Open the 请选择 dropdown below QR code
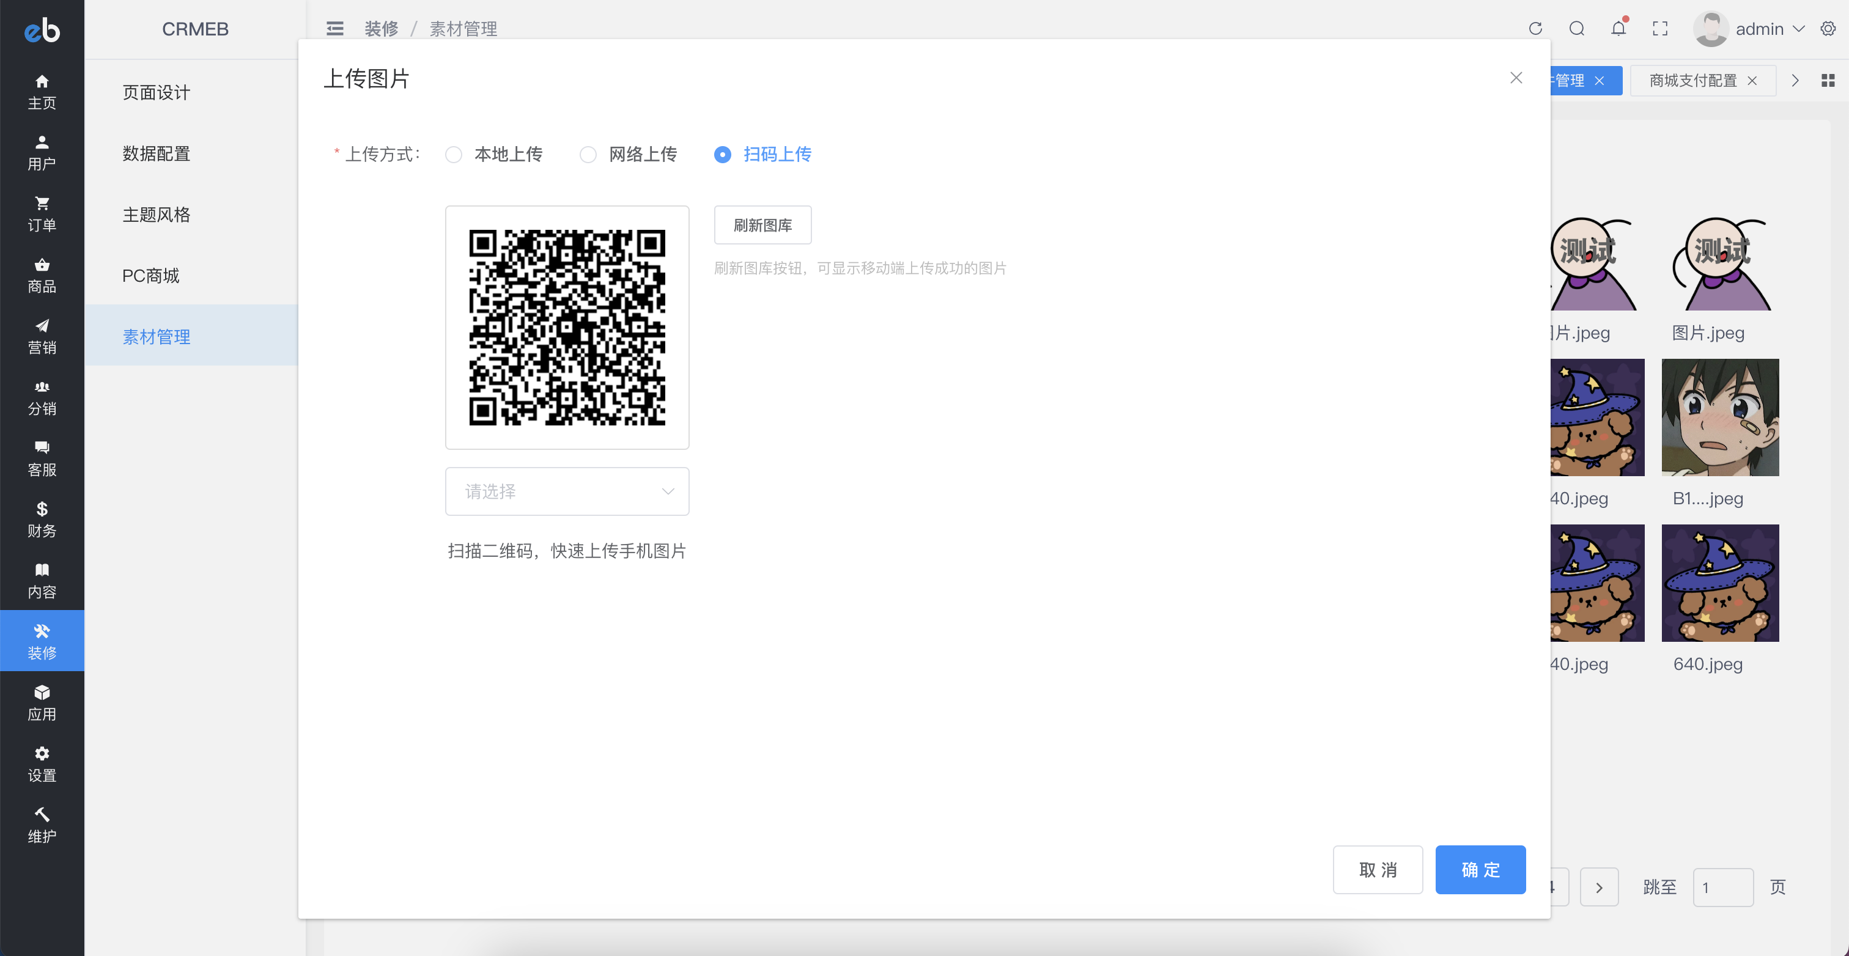This screenshot has width=1849, height=956. tap(566, 491)
